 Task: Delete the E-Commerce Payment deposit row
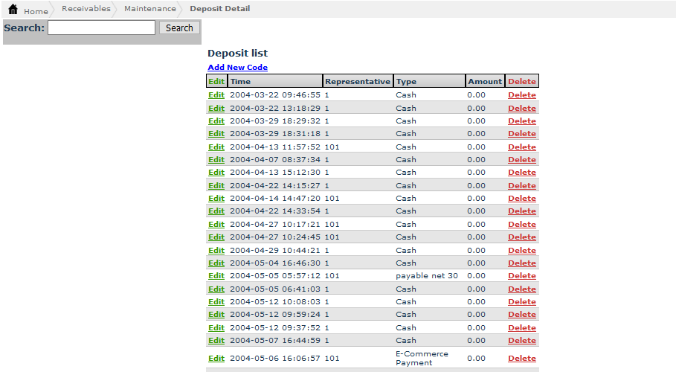click(521, 359)
